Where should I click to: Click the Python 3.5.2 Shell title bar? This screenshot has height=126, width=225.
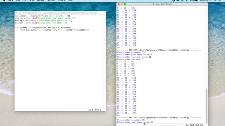[x=162, y=4]
